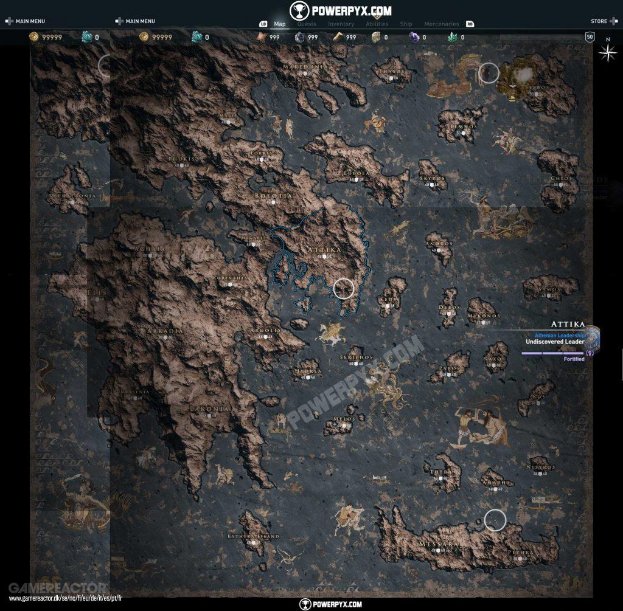
Task: Open the Inventory tab
Action: pos(341,24)
